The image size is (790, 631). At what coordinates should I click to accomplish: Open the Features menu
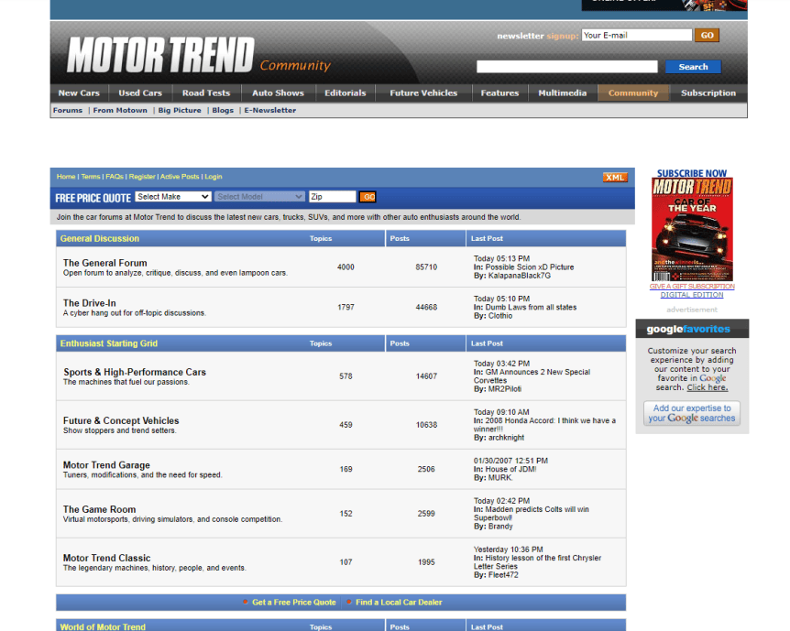[x=499, y=93]
